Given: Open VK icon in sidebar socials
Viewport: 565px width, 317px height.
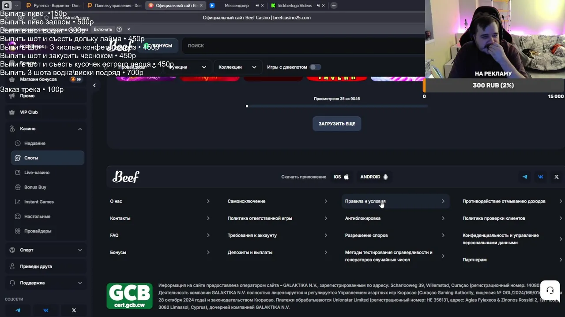Looking at the screenshot, I should click(x=46, y=310).
